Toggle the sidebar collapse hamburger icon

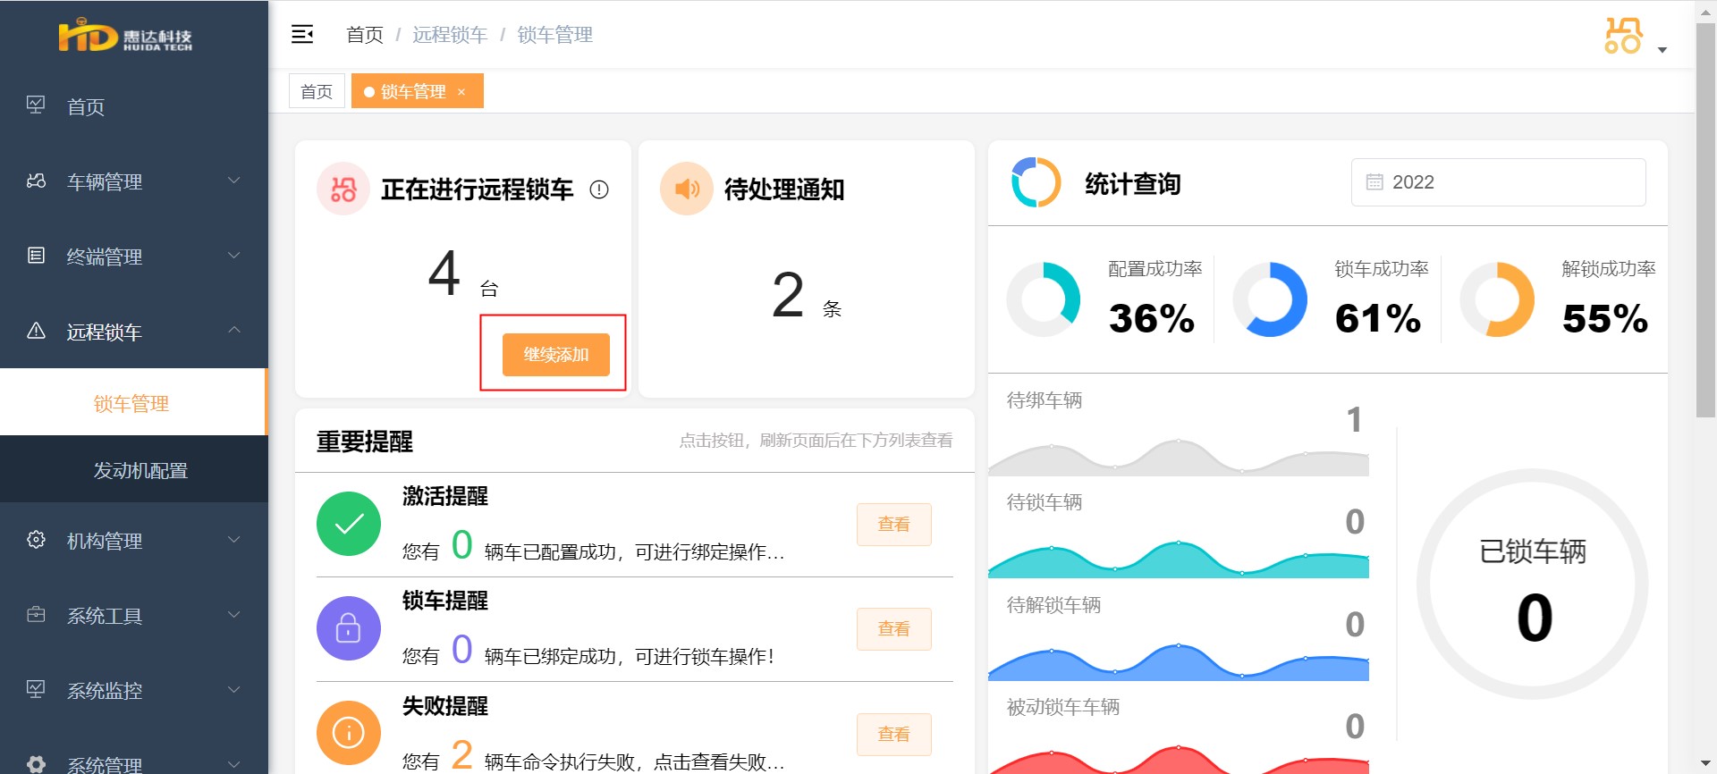[x=302, y=34]
